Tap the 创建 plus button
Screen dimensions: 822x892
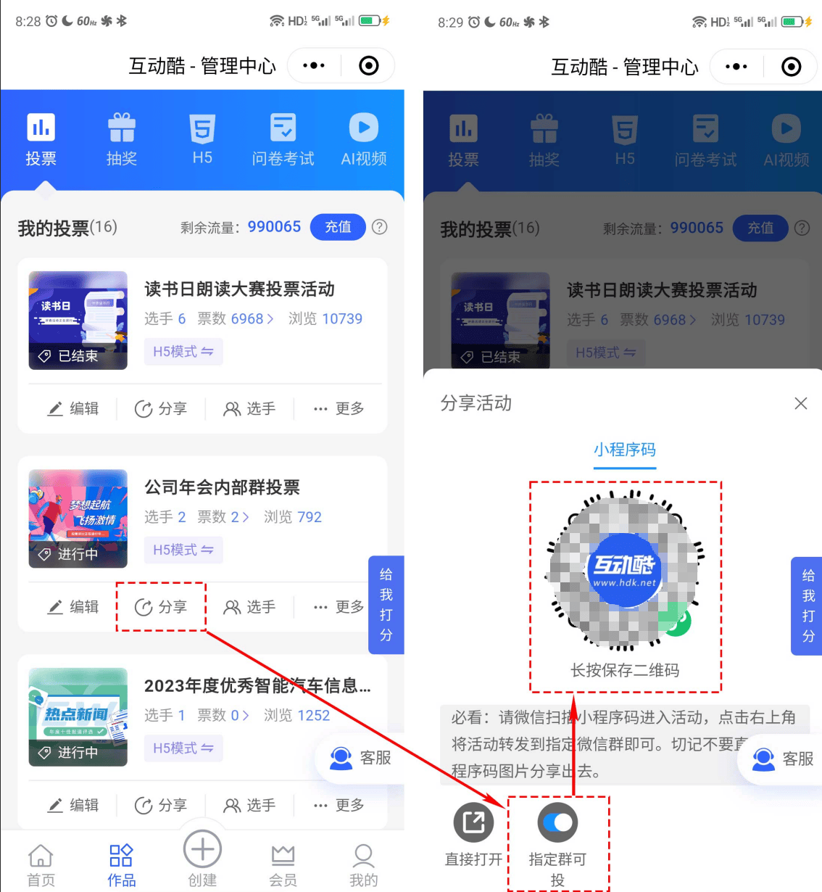pyautogui.click(x=202, y=859)
